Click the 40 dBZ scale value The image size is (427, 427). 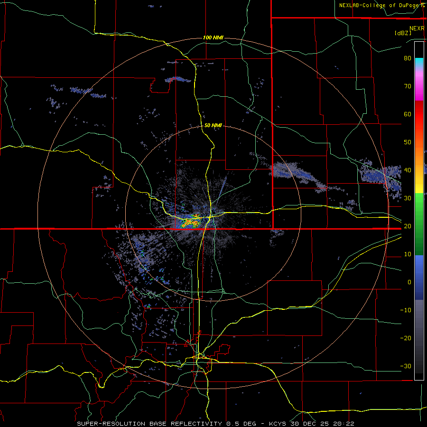pos(408,170)
